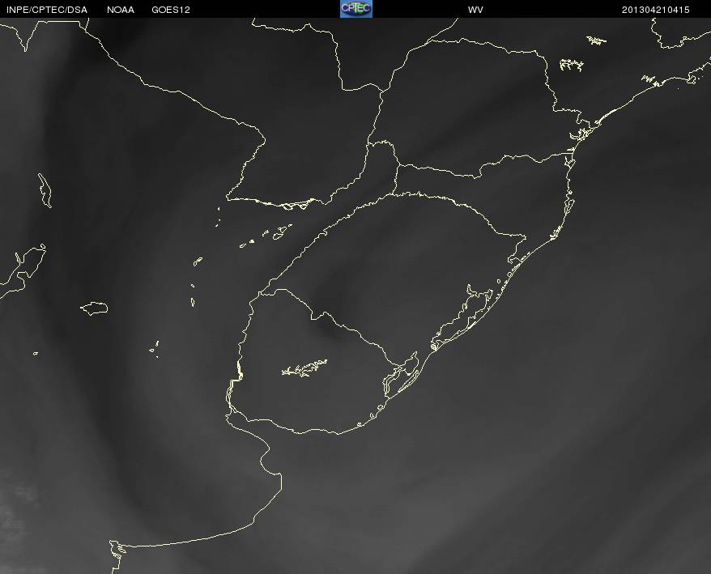Viewport: 711px width, 574px height.
Task: Click the WV channel label
Action: [x=475, y=10]
